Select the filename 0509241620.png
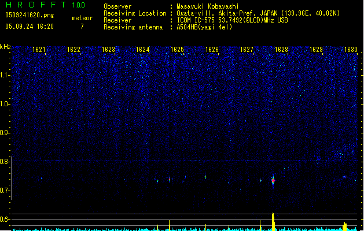364x231 pixels. [30, 15]
